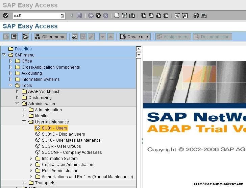Screen dimensions: 246x188
Task: Click the Save disk icon
Action: tap(79, 16)
